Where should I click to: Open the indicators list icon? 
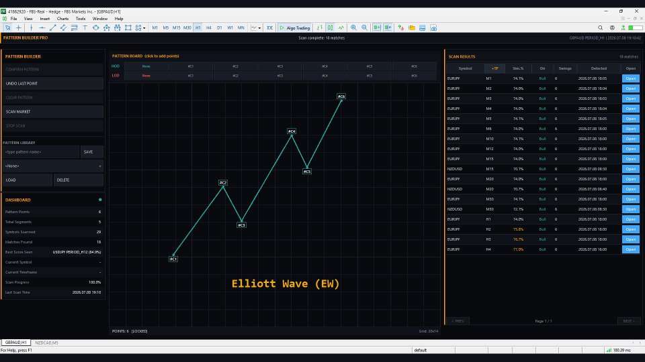click(400, 28)
